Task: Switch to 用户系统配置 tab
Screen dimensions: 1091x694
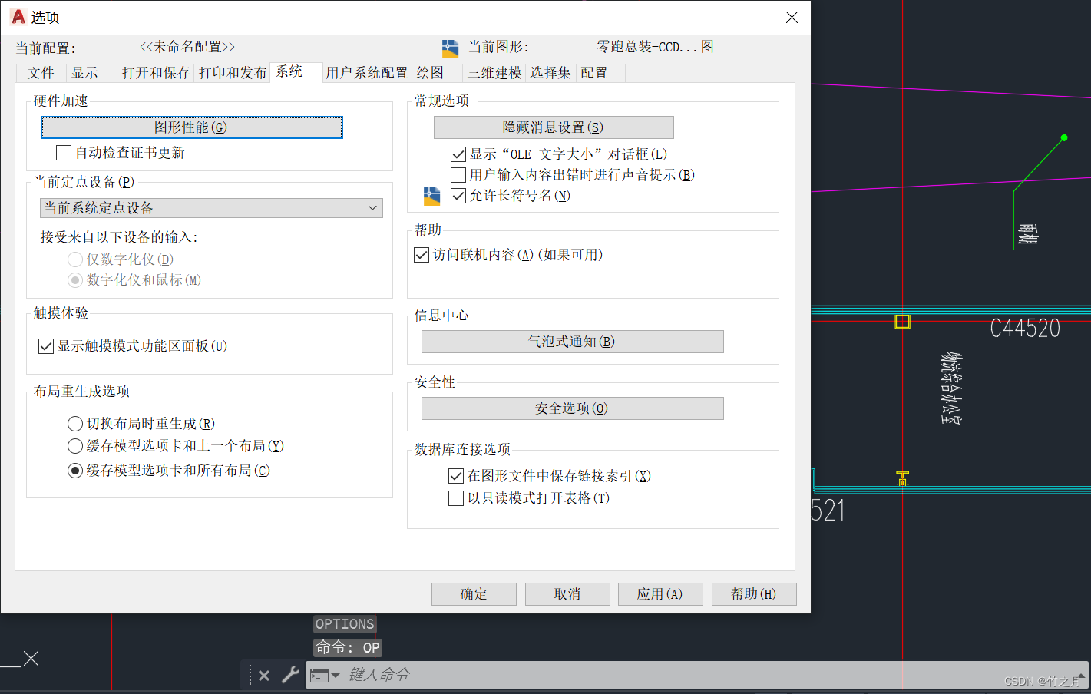Action: tap(367, 73)
